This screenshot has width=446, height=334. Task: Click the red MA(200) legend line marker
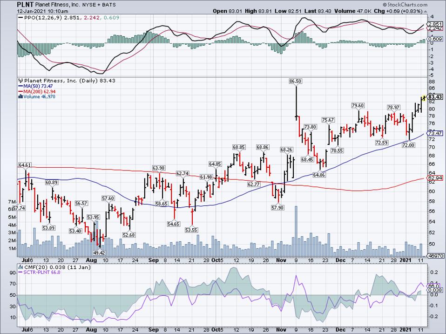(20, 92)
